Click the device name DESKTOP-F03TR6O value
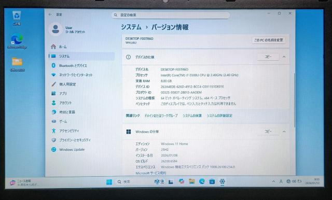Screen dimensions: 332x200 click(174, 69)
